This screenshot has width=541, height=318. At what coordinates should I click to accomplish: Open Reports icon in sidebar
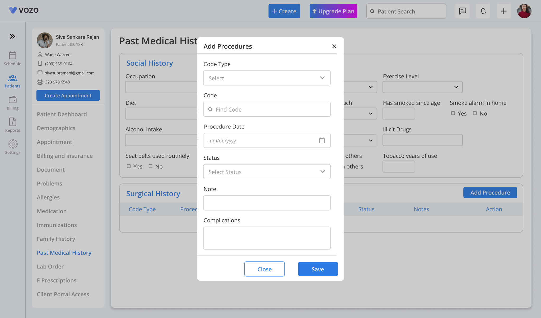12,122
